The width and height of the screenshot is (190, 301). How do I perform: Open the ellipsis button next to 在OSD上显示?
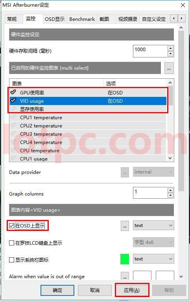point(125,226)
